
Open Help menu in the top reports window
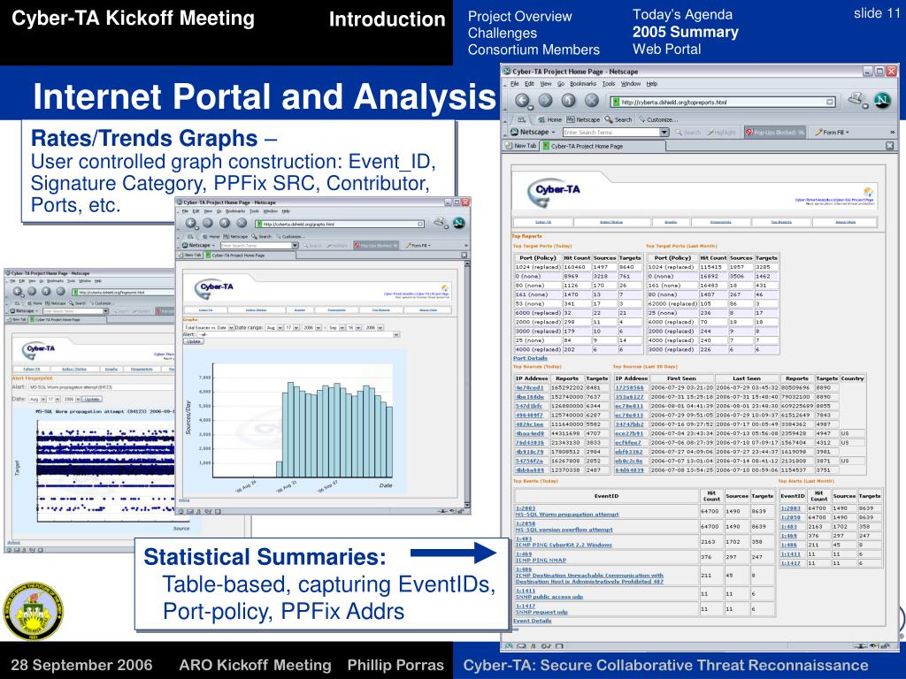652,84
